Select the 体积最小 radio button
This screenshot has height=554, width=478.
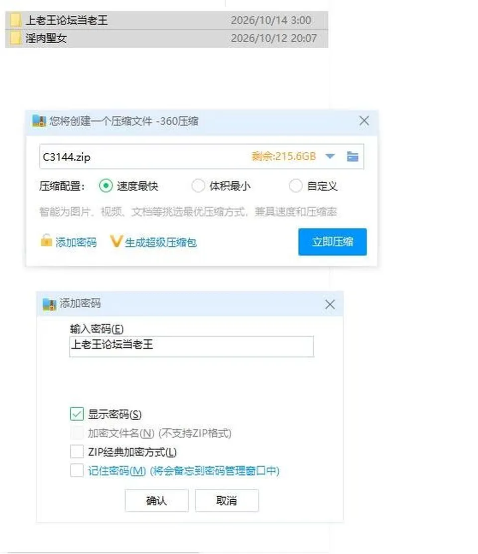click(198, 186)
